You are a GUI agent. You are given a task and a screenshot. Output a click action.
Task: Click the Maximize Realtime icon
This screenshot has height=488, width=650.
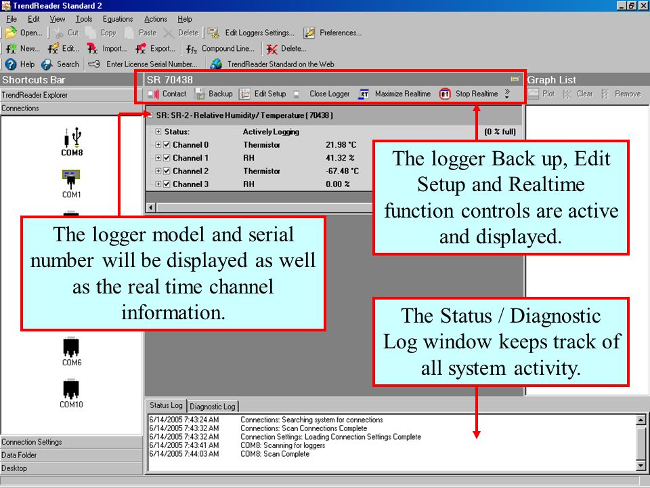coord(364,94)
